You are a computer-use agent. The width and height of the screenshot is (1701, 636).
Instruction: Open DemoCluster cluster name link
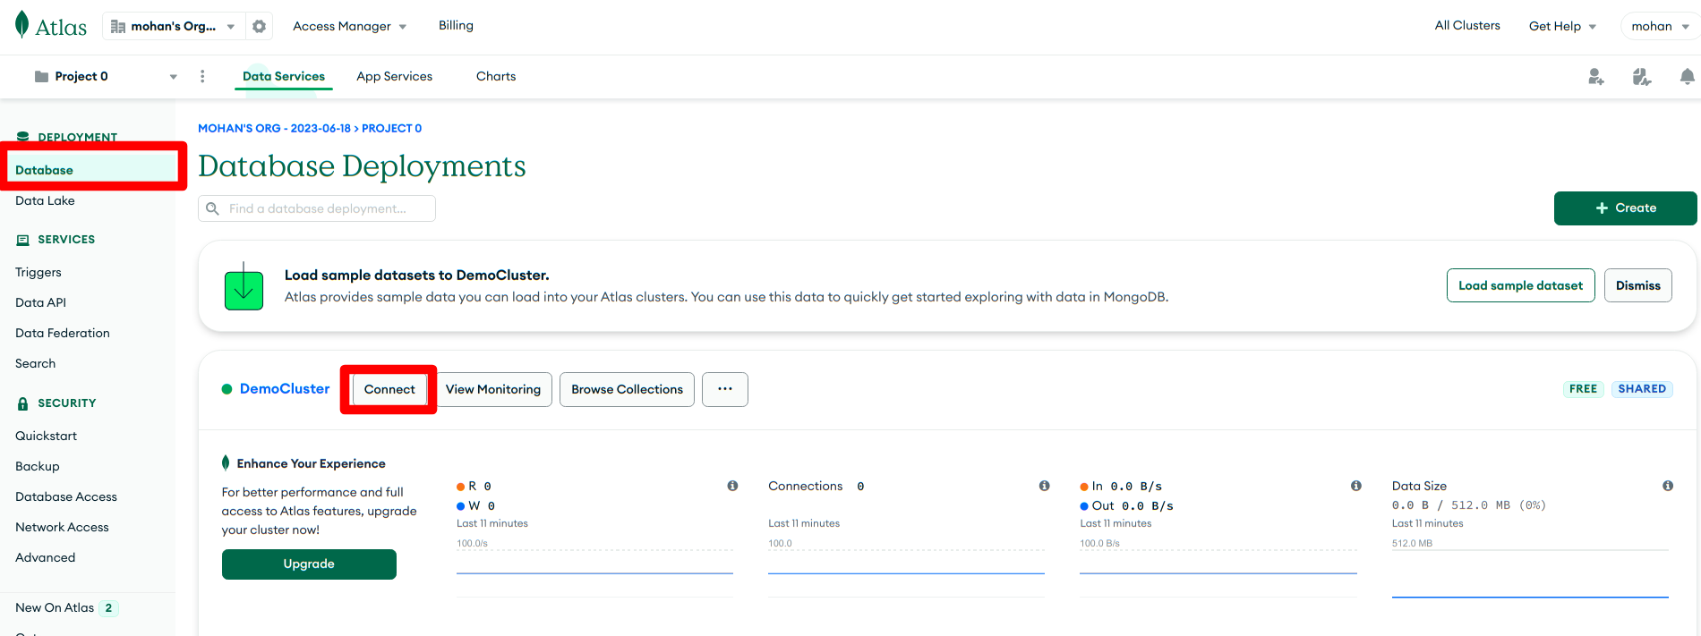point(285,388)
